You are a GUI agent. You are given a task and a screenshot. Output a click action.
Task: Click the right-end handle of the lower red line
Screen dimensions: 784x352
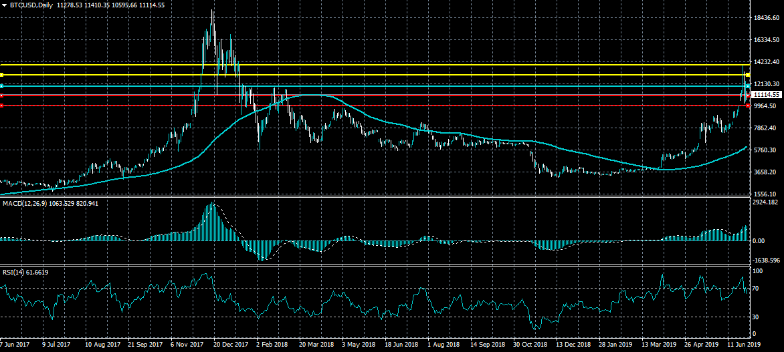click(747, 106)
